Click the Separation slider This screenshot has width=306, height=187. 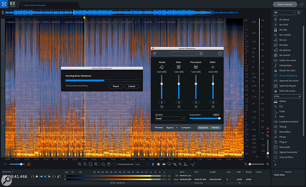205,118
